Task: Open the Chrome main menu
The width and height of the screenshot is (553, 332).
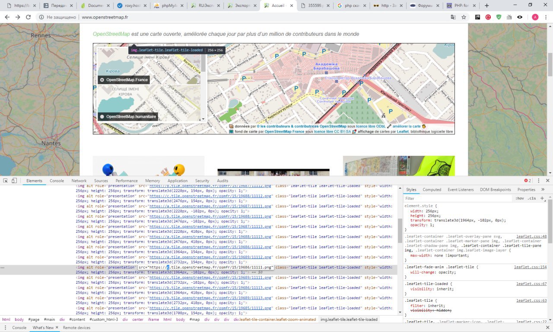Action: click(546, 17)
